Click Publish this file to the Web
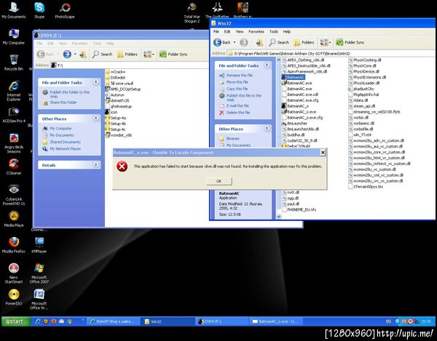This screenshot has height=341, width=437. point(244,97)
